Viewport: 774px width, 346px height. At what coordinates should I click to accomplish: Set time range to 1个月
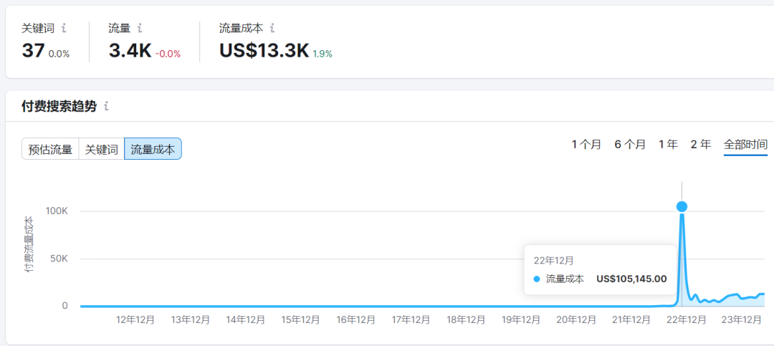tap(586, 144)
